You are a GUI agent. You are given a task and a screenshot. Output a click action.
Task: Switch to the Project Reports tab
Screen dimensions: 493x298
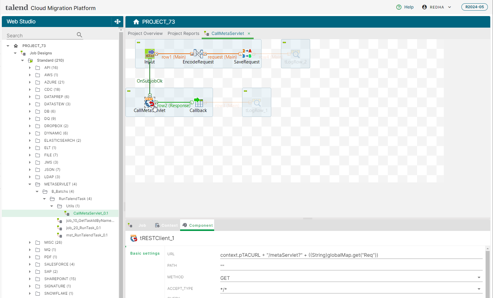183,33
